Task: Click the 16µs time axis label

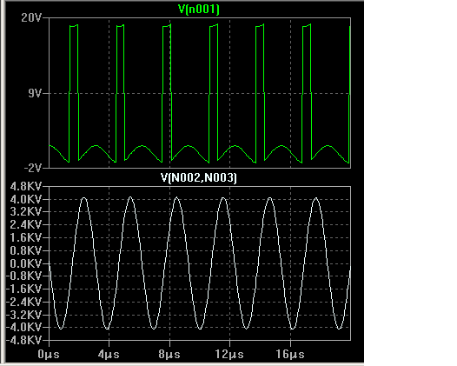Action: 290,355
